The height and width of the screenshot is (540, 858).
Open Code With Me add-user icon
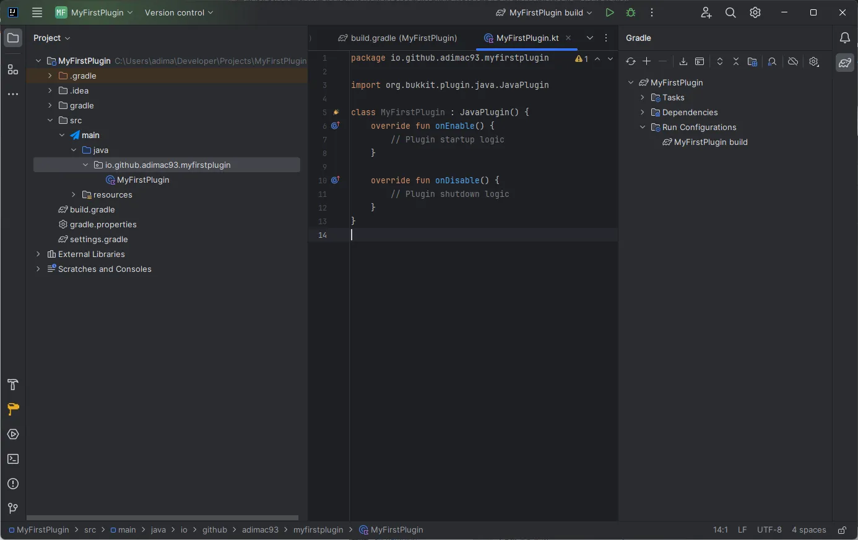click(706, 12)
